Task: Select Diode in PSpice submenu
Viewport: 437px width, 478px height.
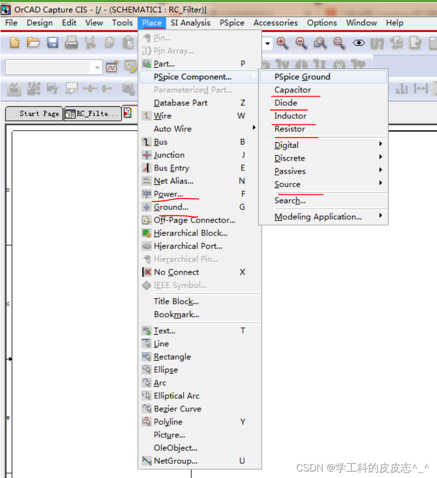Action: click(323, 103)
